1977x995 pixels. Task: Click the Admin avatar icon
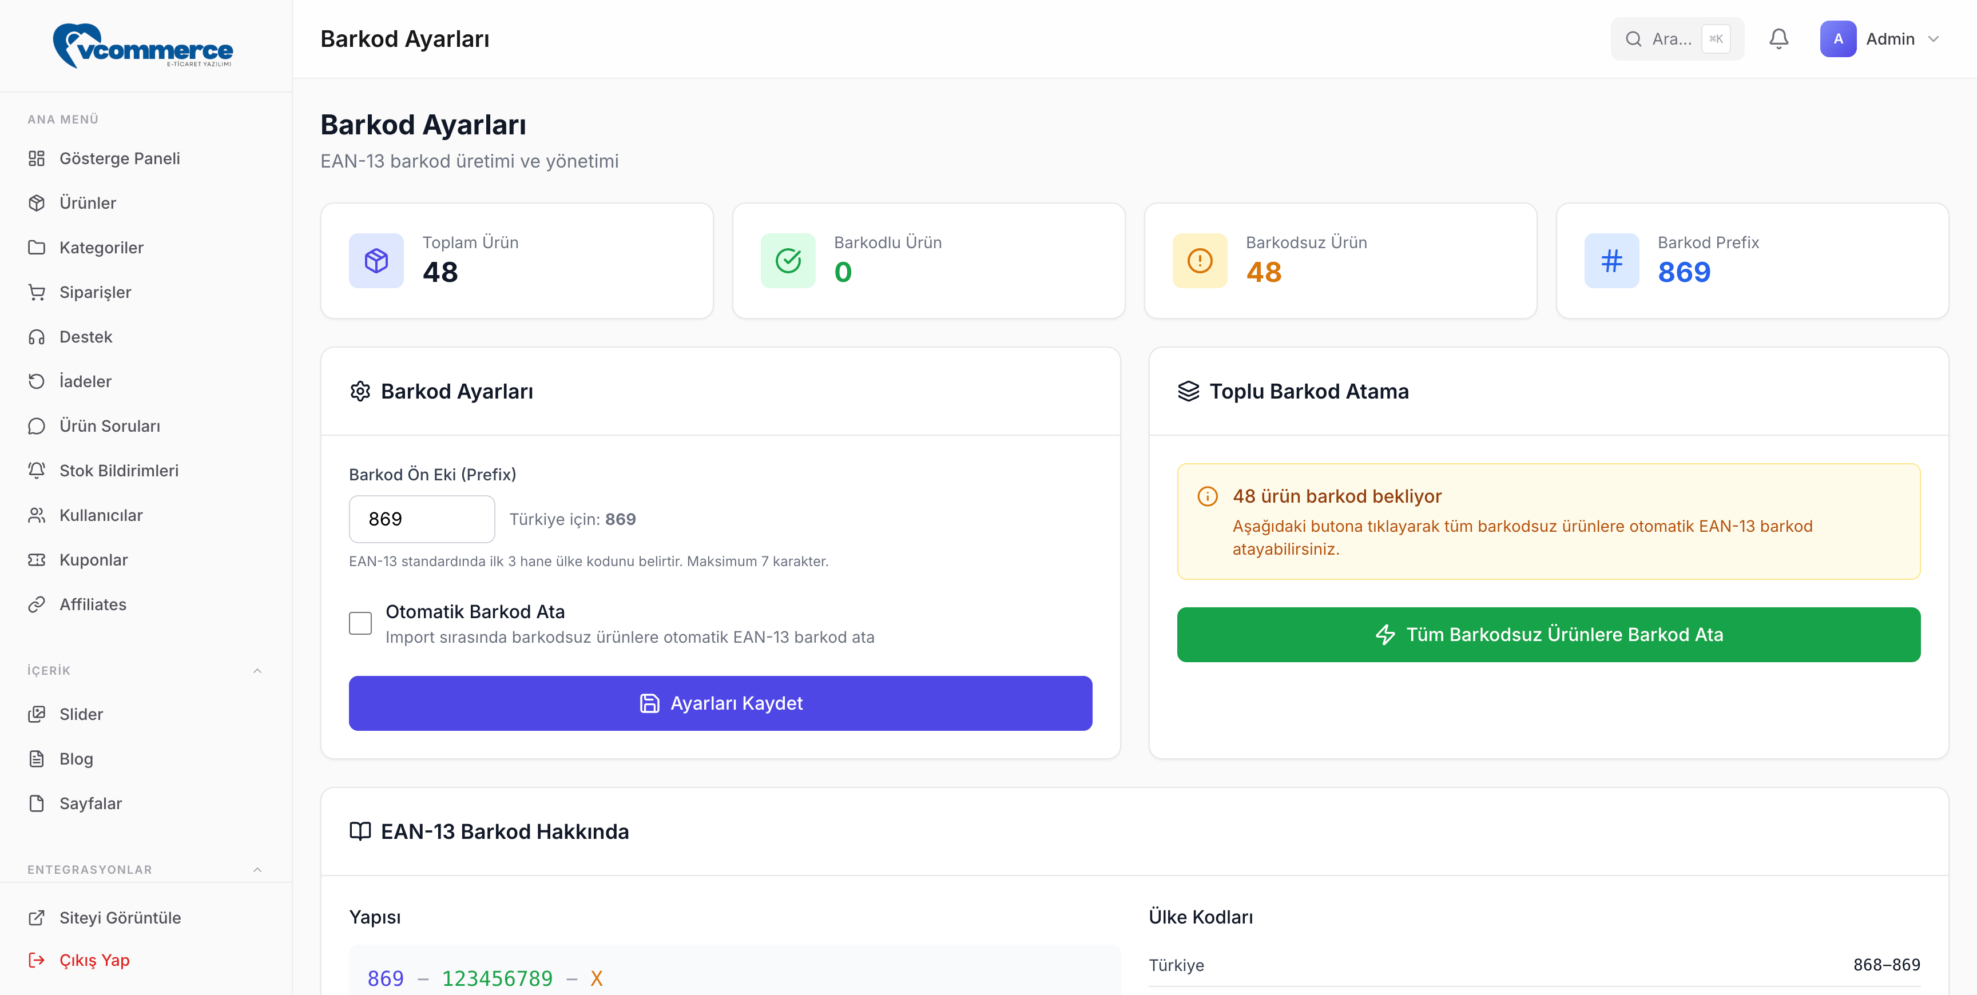click(x=1837, y=39)
